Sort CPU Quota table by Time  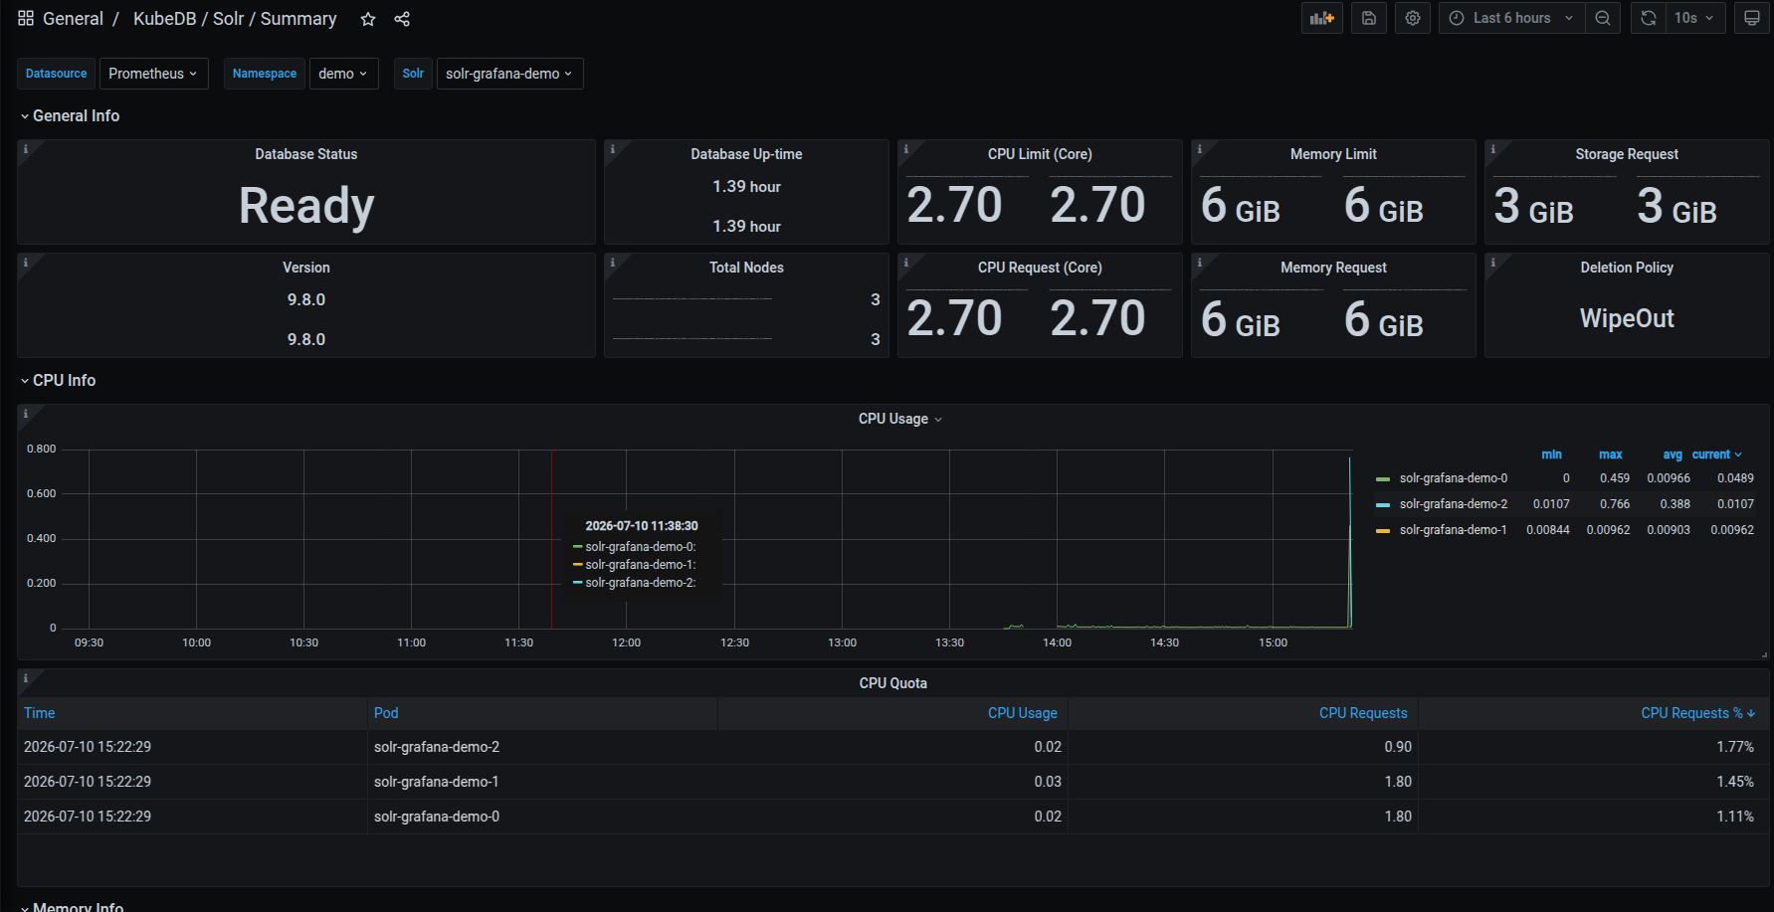pos(39,713)
